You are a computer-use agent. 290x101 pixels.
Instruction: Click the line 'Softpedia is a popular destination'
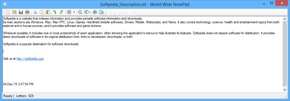(x=41, y=44)
